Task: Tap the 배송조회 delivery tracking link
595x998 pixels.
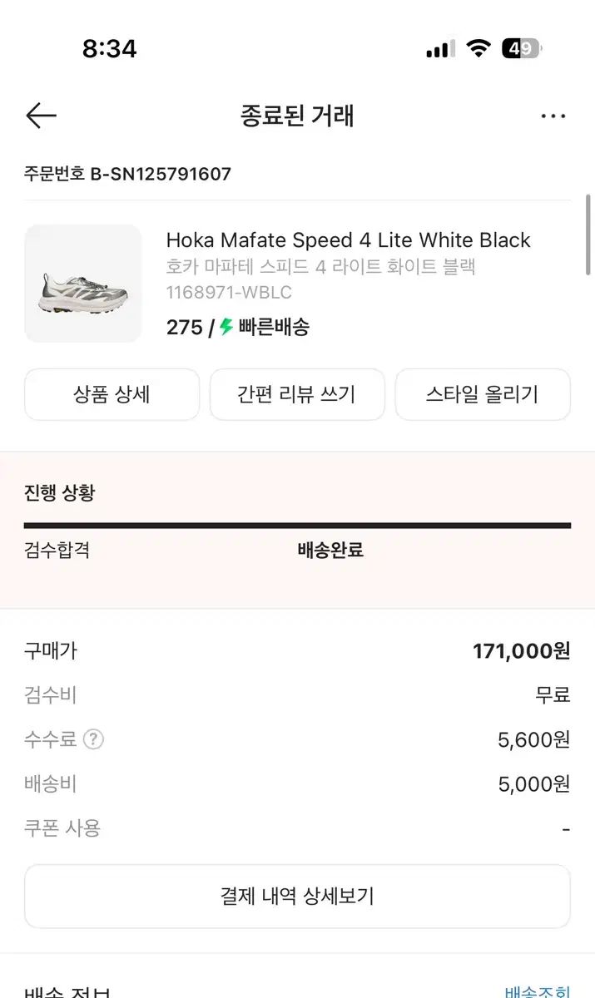Action: coord(538,991)
